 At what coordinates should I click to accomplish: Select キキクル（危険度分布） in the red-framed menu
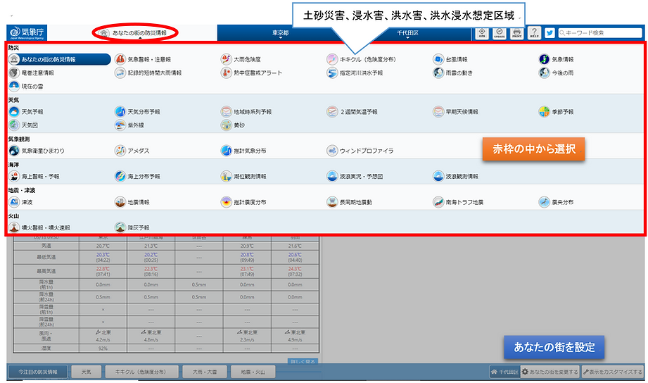click(x=361, y=60)
